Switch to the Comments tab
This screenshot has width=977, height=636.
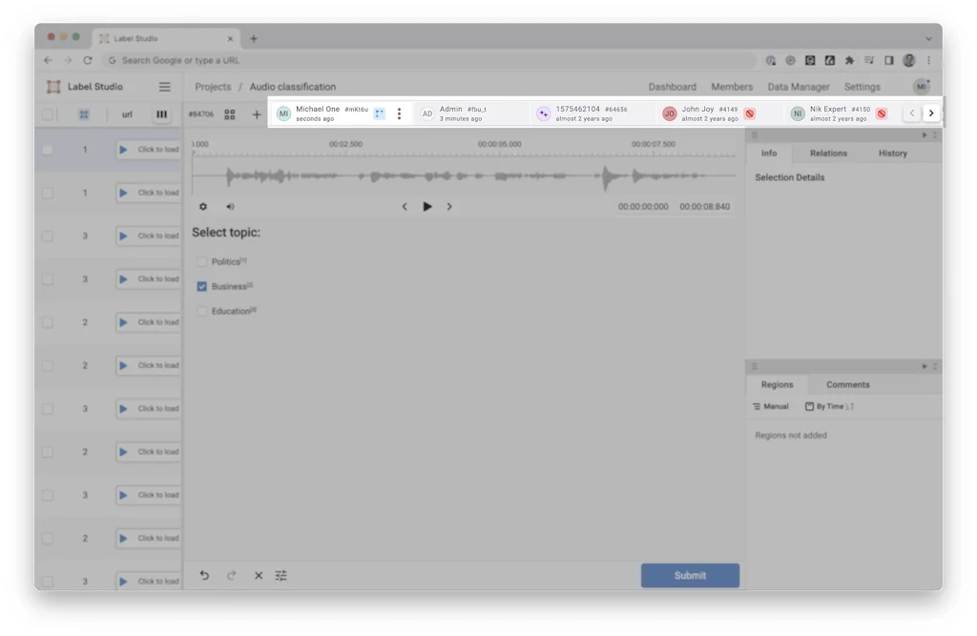pos(847,385)
